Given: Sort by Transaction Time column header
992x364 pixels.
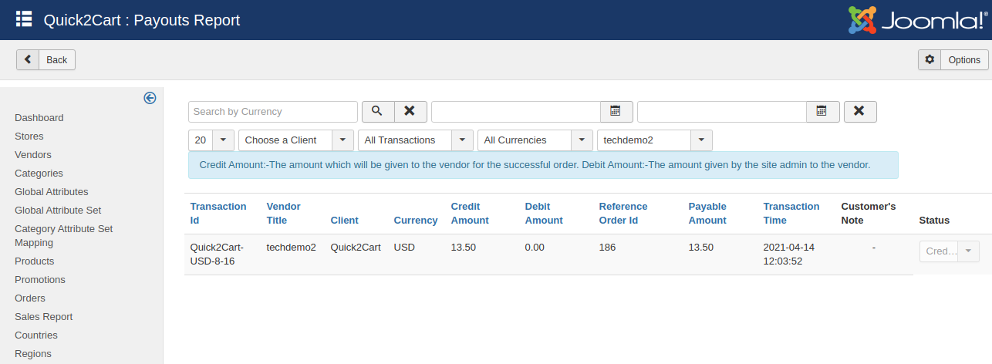Looking at the screenshot, I should pos(791,213).
